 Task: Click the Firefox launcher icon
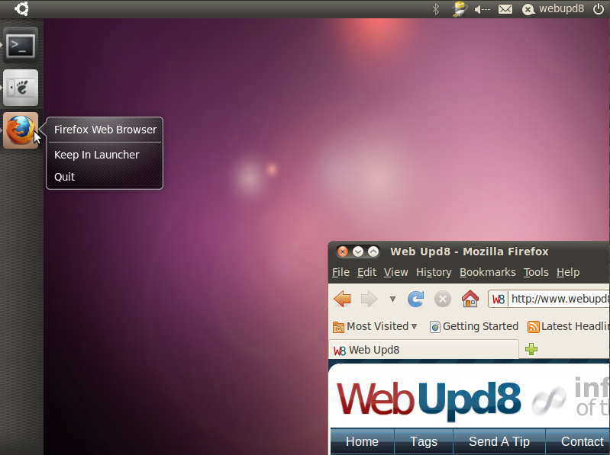[x=21, y=130]
